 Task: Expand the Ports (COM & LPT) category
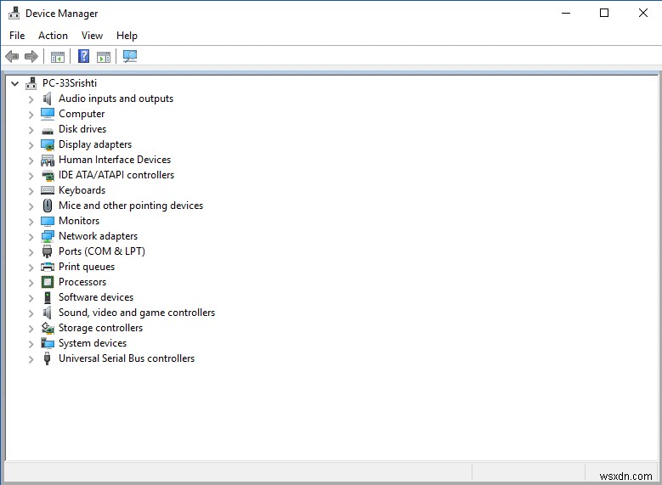click(x=31, y=252)
